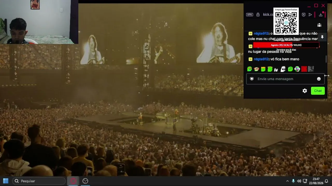Select the second emote with red hat

[x=256, y=69]
